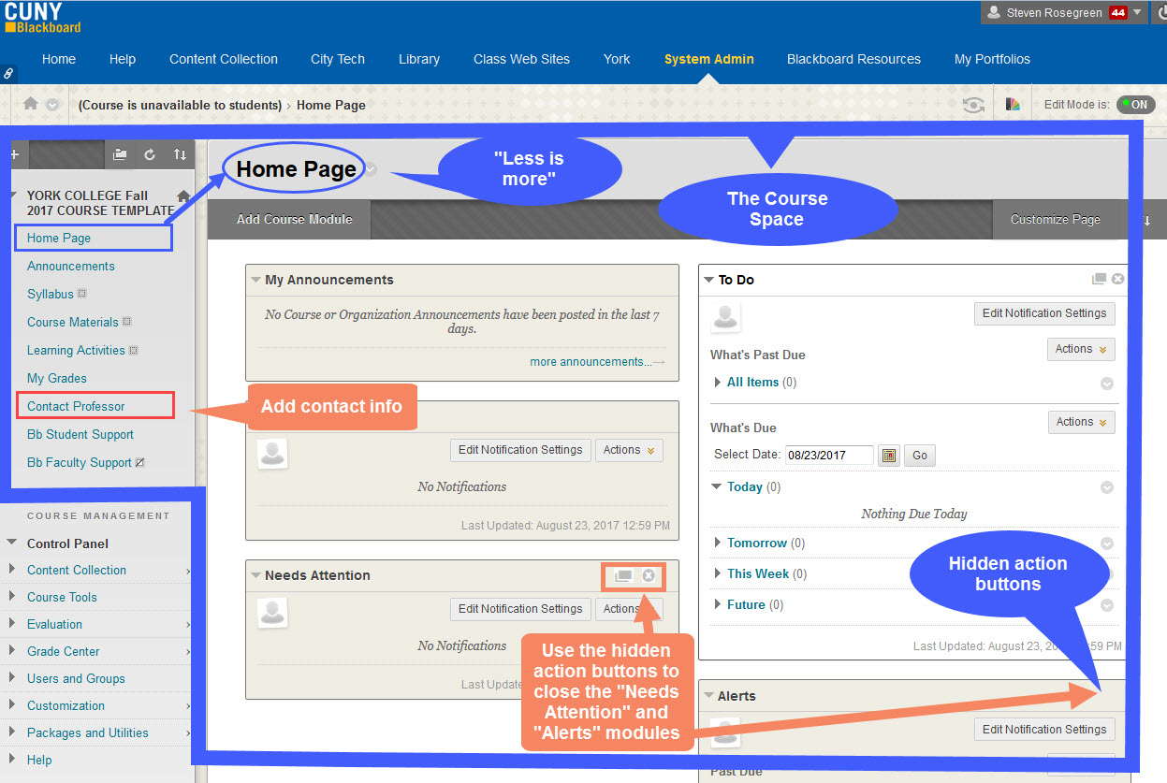Expand Course Tools in Control Panel
Viewport: 1167px width, 783px height.
click(62, 597)
